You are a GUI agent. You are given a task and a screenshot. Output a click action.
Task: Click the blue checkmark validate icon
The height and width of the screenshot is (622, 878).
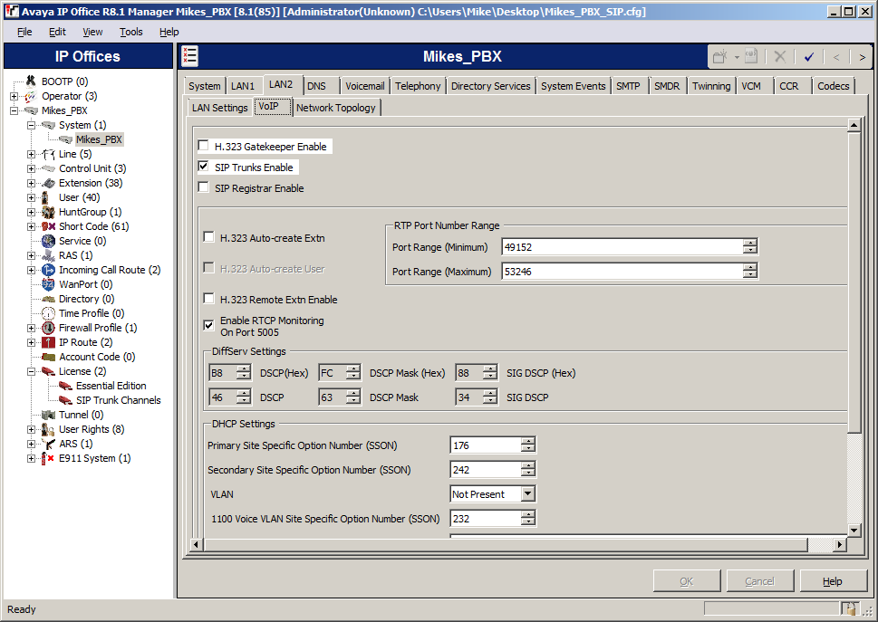(809, 56)
